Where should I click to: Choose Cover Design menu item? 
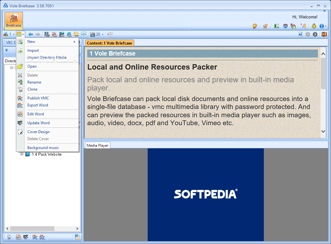(x=47, y=132)
